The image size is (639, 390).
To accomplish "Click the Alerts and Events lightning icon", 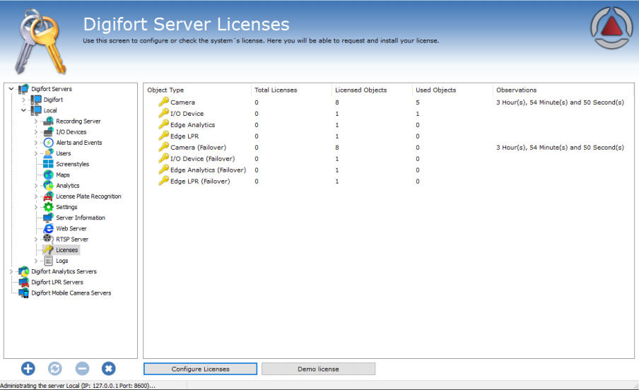I will click(x=48, y=142).
